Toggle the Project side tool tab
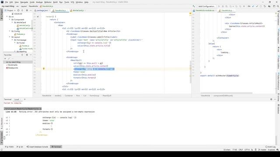Image resolution: width=280 pixels, height=157 pixels. tap(2, 14)
